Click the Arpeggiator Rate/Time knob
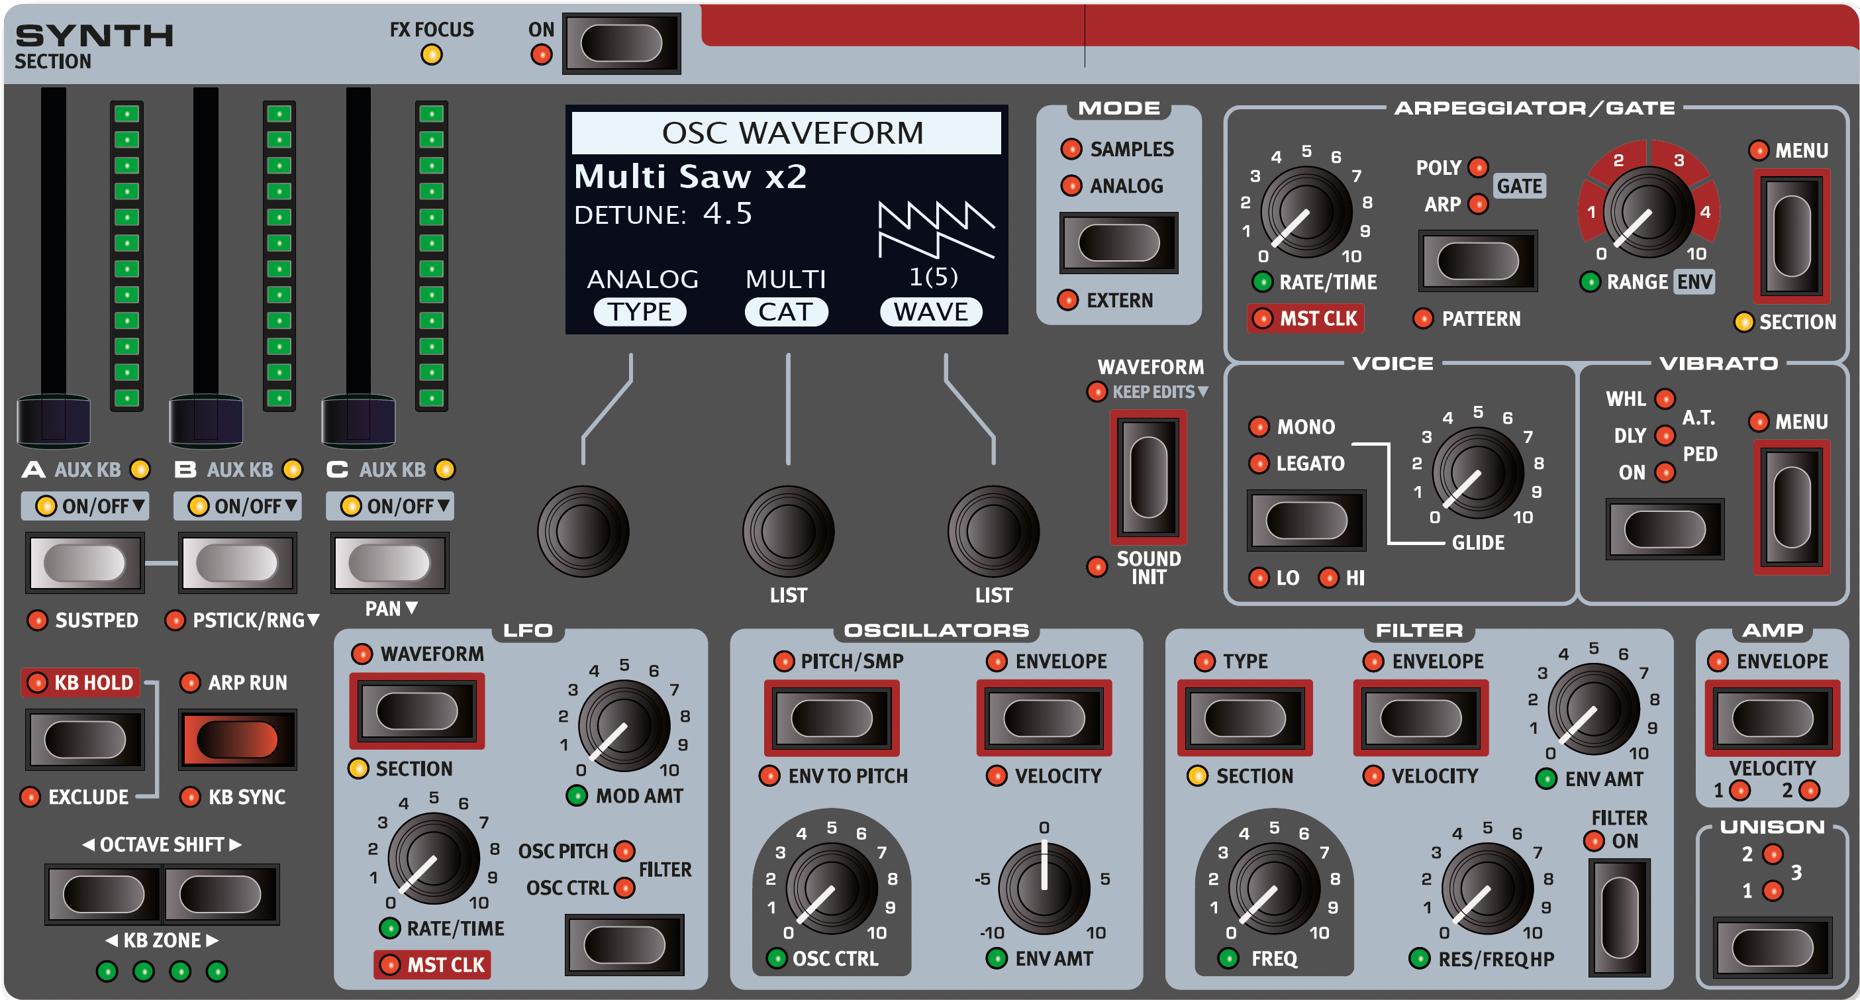 coord(1306,213)
